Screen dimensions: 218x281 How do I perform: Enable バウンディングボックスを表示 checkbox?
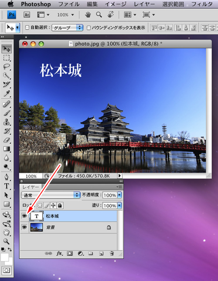(89, 28)
